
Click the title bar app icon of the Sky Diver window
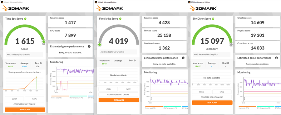coord(190,2)
